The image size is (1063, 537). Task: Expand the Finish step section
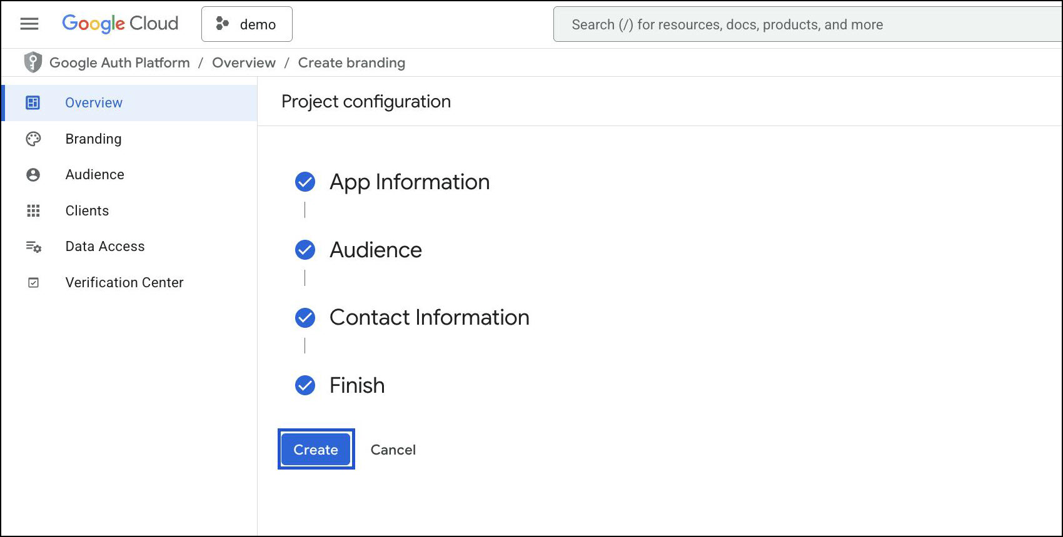coord(356,385)
